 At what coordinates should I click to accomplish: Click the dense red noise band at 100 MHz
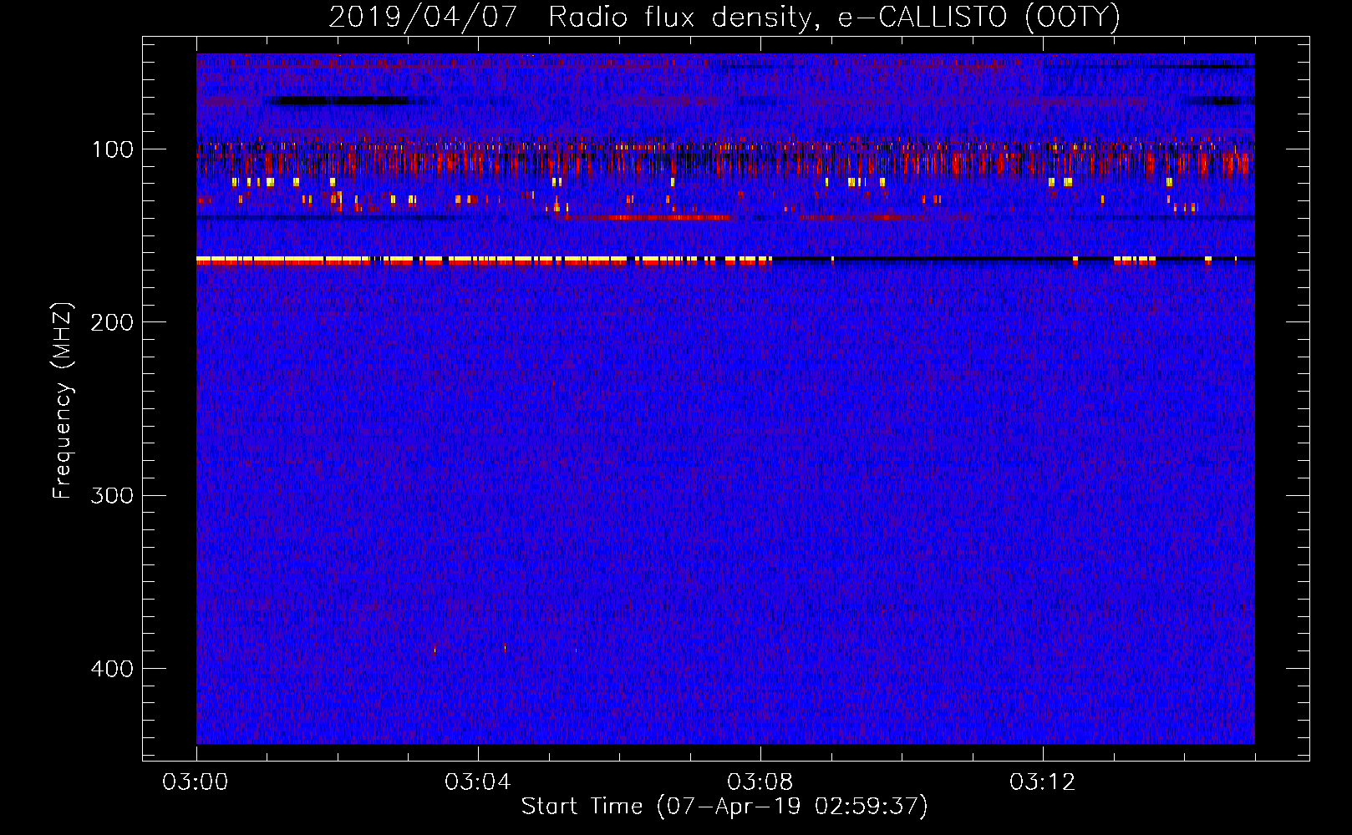pyautogui.click(x=725, y=156)
